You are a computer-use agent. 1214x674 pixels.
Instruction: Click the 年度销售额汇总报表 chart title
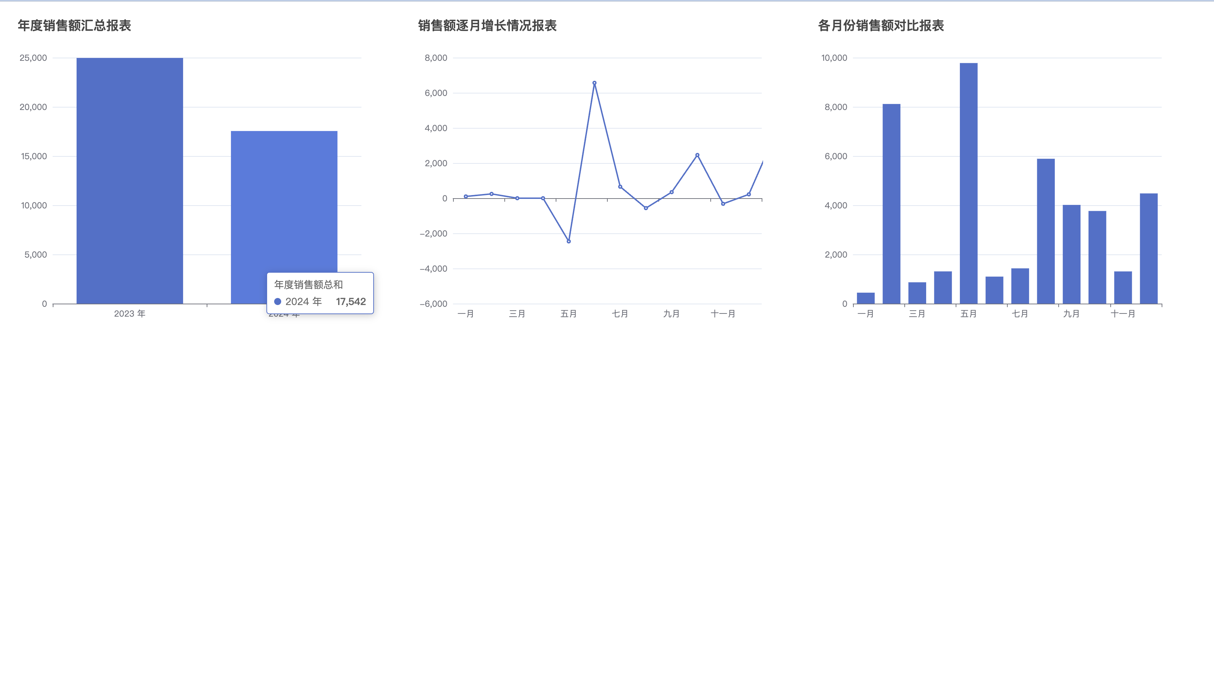pos(74,25)
